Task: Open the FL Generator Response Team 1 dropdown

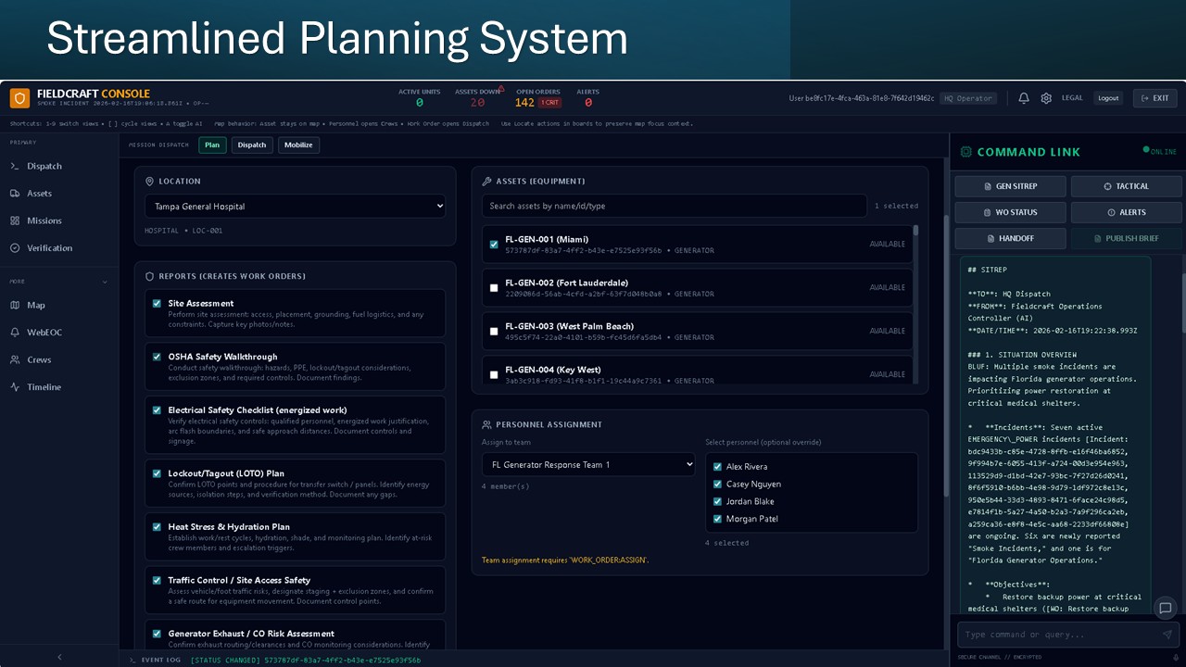Action: pyautogui.click(x=588, y=464)
